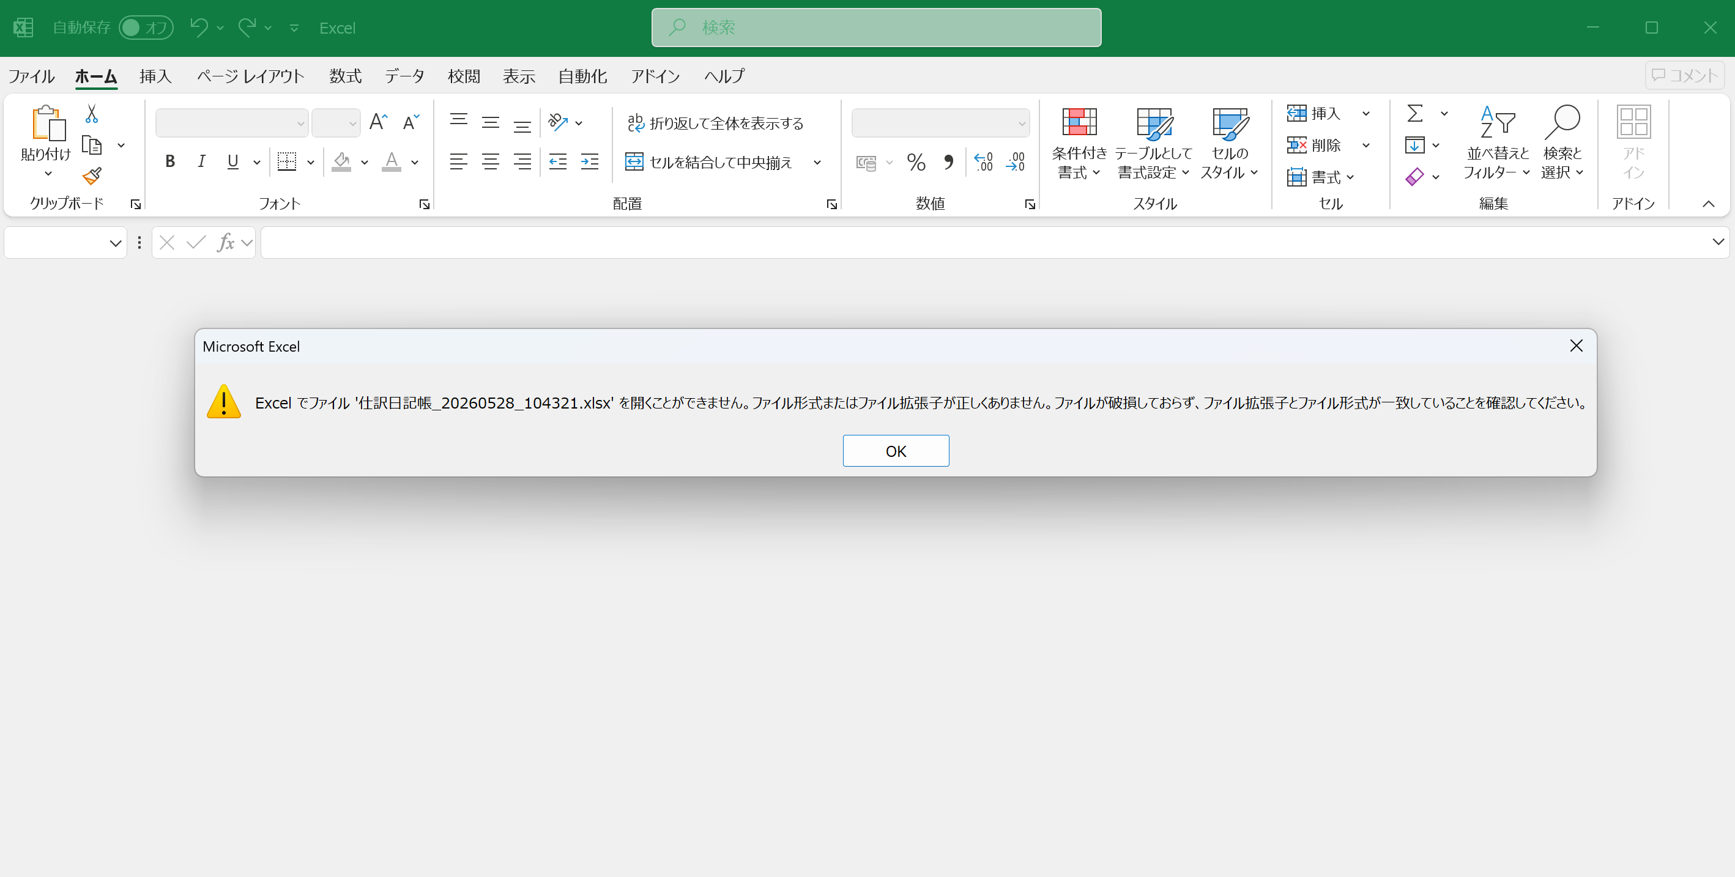Click the decrease indent icon
The height and width of the screenshot is (877, 1735).
click(x=558, y=161)
